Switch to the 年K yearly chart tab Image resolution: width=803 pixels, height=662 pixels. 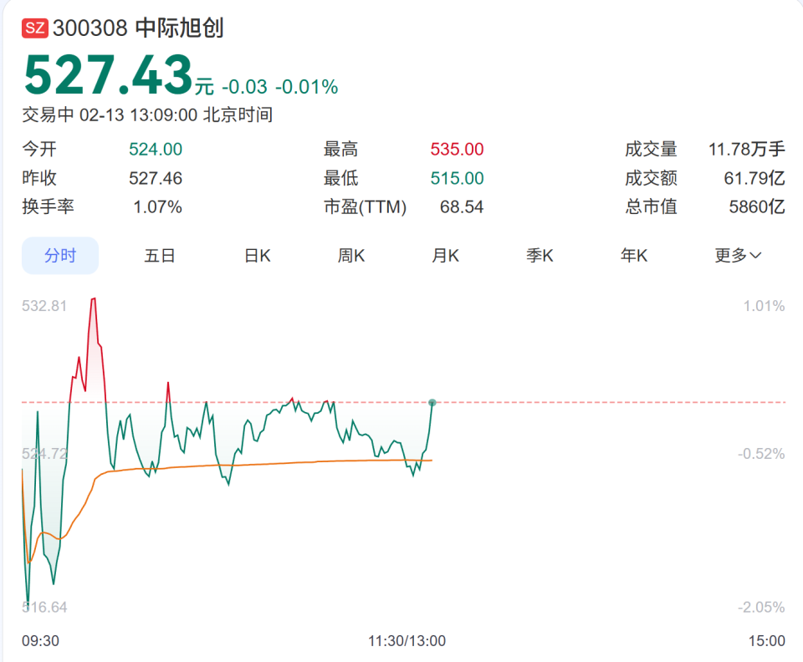[633, 256]
